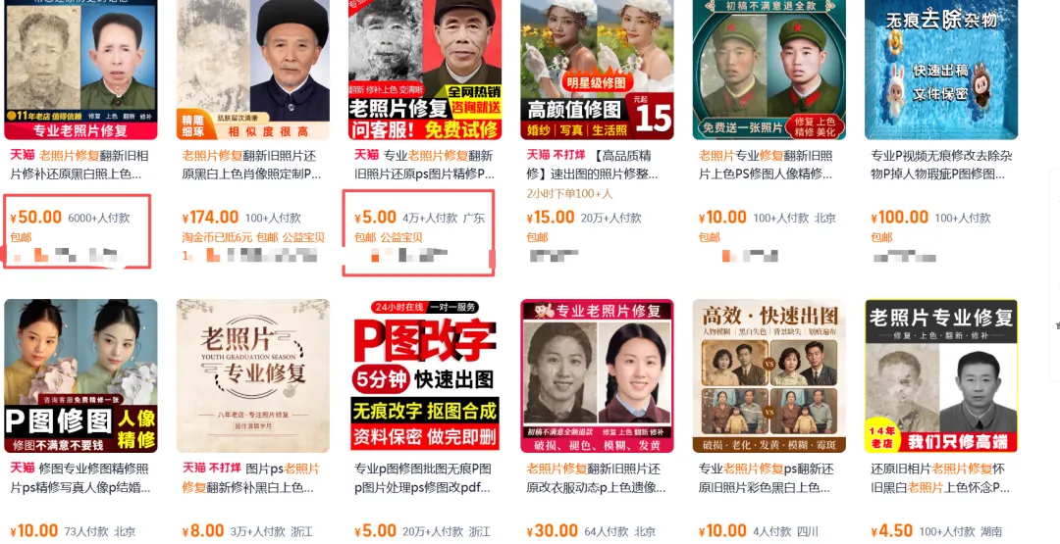Click the 淘金币已抵6元 tag
The image size is (1060, 544).
coord(217,237)
